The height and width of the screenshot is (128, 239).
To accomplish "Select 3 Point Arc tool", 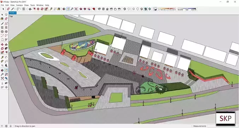I will click(x=2, y=39).
